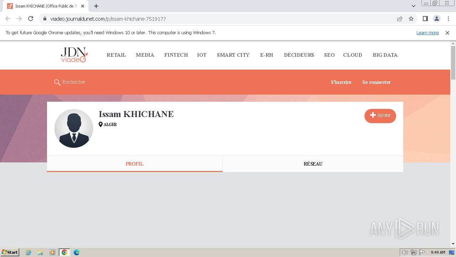The height and width of the screenshot is (257, 456).
Task: Click the Action Center flag tray icon
Action: click(x=423, y=252)
